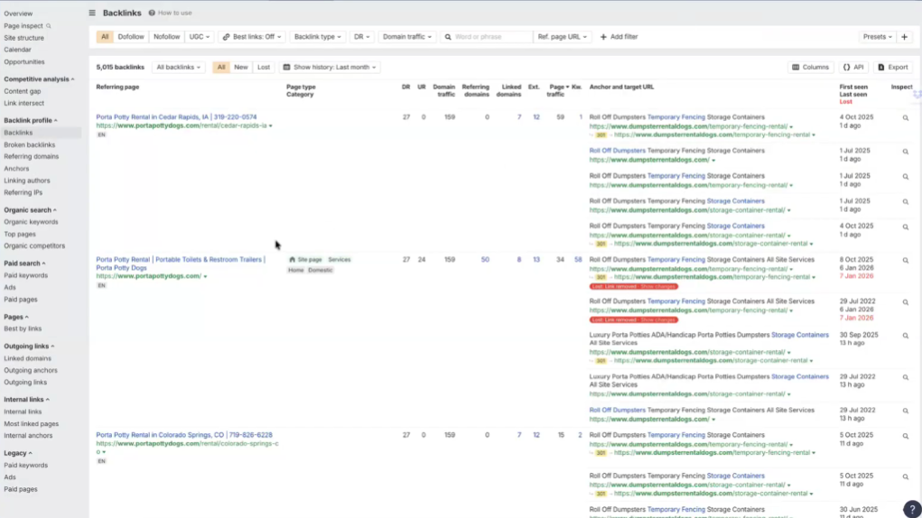Expand the Show history: Last month dropdown
This screenshot has height=518, width=922.
pyautogui.click(x=330, y=68)
